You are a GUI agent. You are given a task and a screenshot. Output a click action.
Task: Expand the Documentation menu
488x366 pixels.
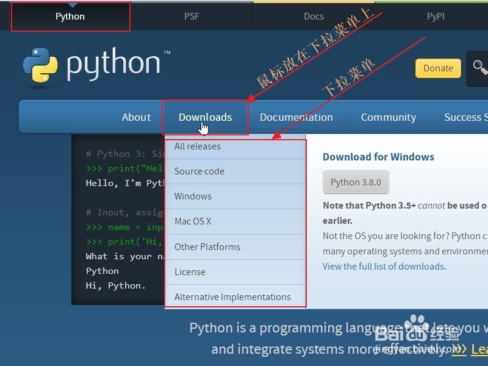296,117
